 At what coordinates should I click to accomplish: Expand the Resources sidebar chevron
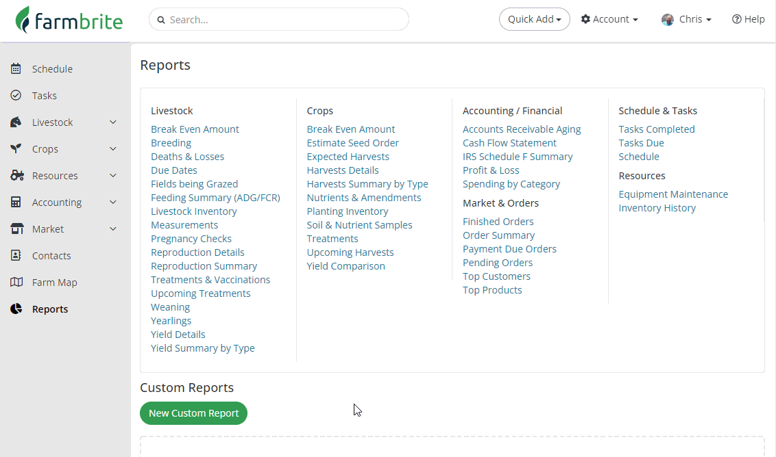coord(113,175)
